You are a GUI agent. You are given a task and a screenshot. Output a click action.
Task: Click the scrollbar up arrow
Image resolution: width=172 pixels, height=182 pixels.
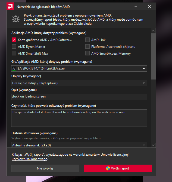click(153, 31)
